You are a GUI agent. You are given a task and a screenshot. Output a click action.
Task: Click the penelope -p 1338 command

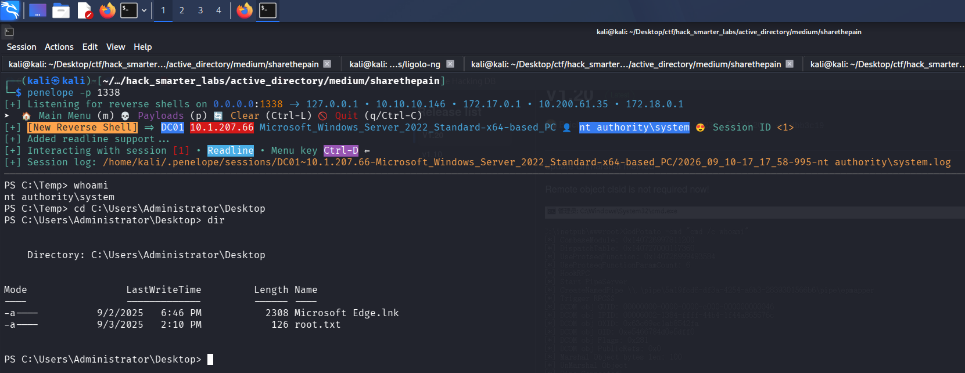74,93
